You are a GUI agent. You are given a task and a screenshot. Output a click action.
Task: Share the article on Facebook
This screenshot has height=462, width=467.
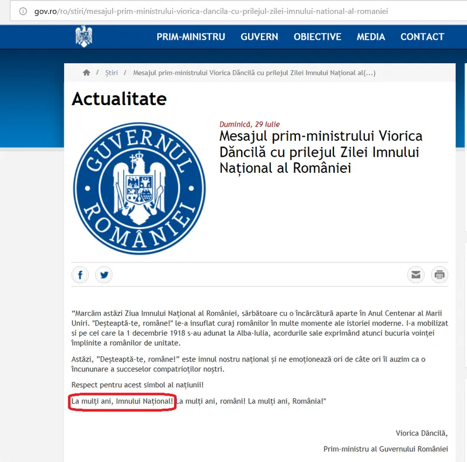(80, 275)
